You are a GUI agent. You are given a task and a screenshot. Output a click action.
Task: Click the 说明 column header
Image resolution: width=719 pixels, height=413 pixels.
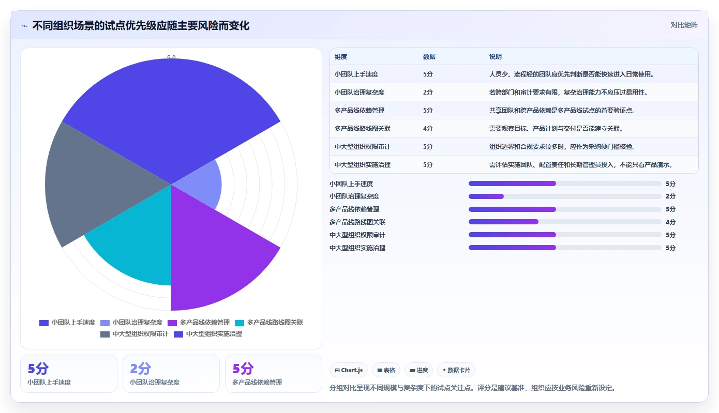click(x=496, y=57)
